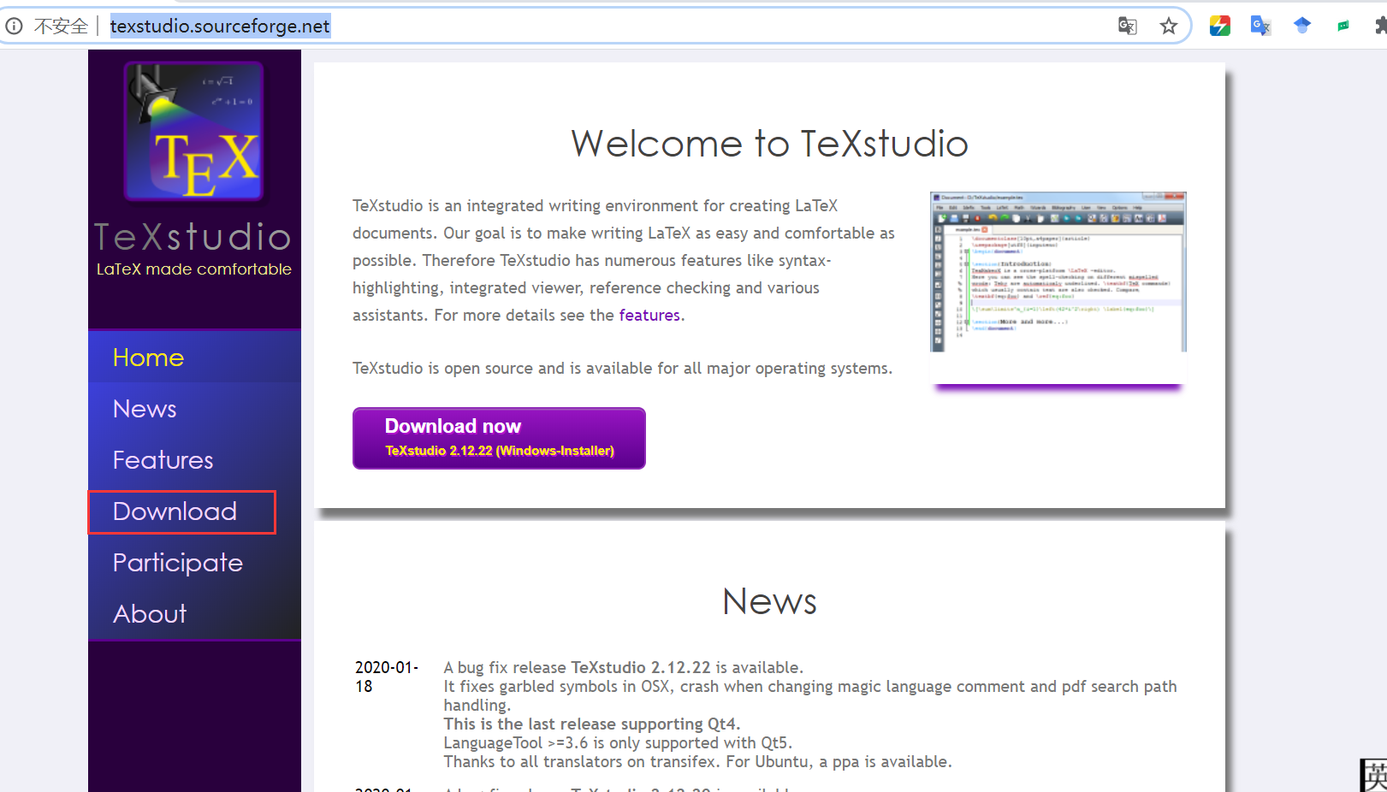
Task: Select Home in the sidebar navigation
Action: click(x=148, y=358)
